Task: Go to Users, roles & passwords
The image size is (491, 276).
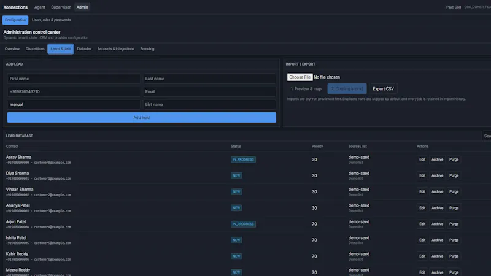Action: pyautogui.click(x=52, y=20)
